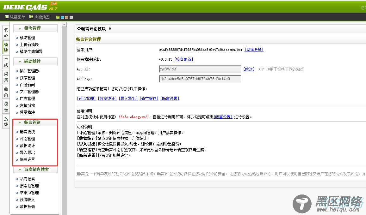Image resolution: width=366 pixels, height=215 pixels.
Task: Open the [数据统计] link in main panel
Action: coord(107,99)
